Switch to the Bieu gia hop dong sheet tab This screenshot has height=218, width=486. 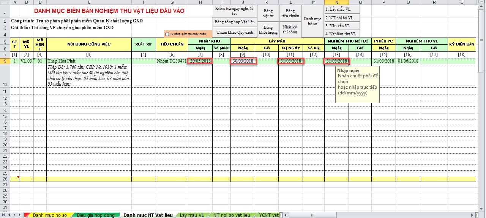click(96, 215)
